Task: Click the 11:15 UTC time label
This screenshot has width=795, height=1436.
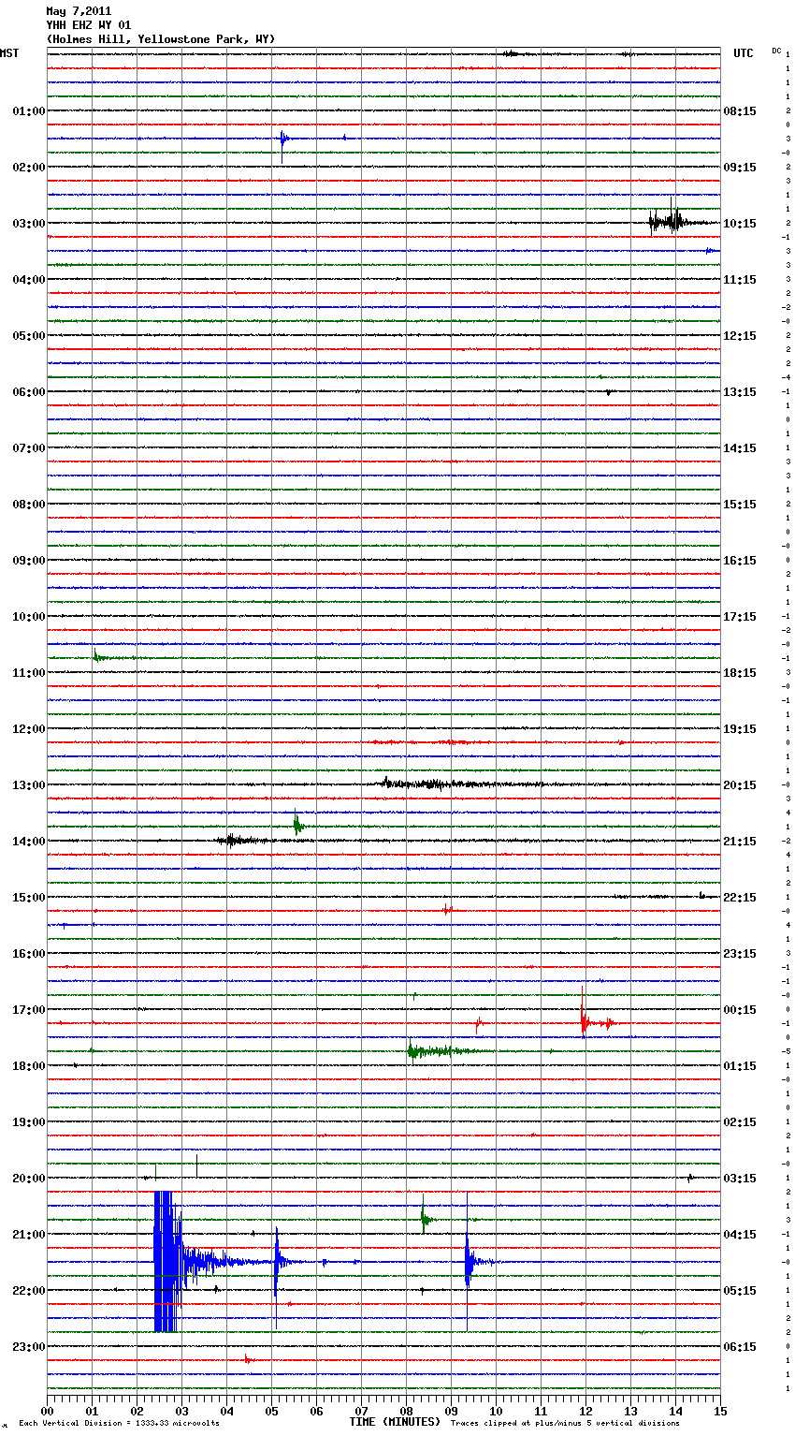Action: click(x=740, y=280)
